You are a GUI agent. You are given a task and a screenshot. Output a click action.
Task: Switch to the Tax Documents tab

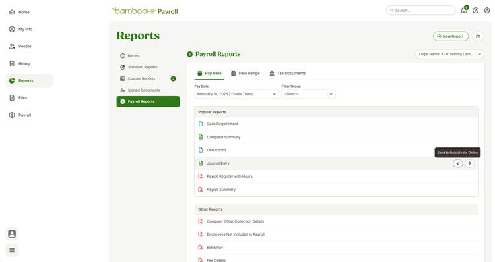click(287, 73)
